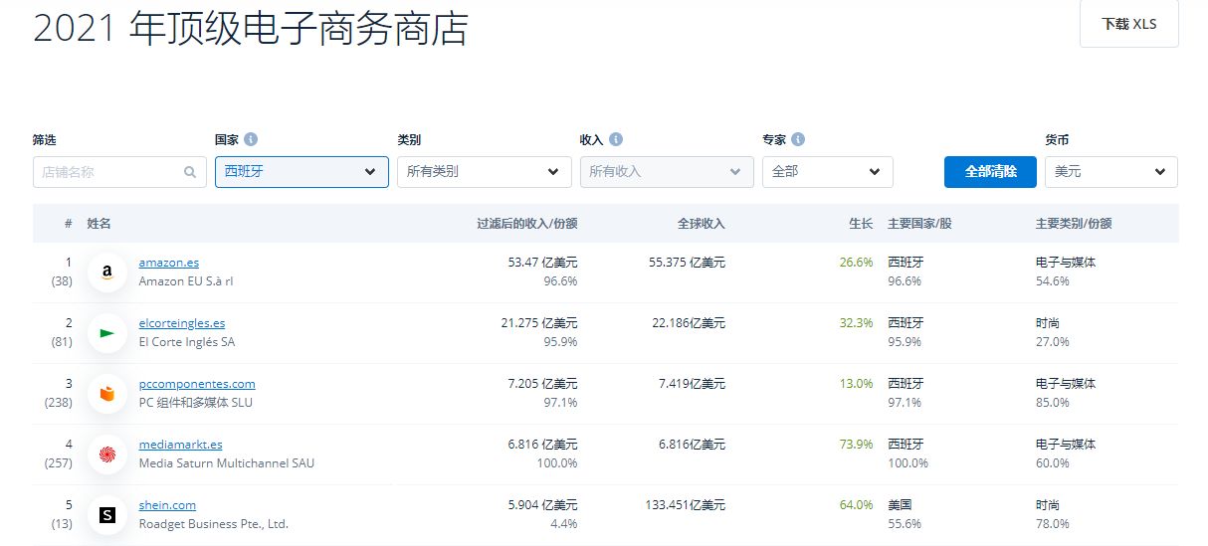Click the search magnifier icon in store filter

click(190, 172)
